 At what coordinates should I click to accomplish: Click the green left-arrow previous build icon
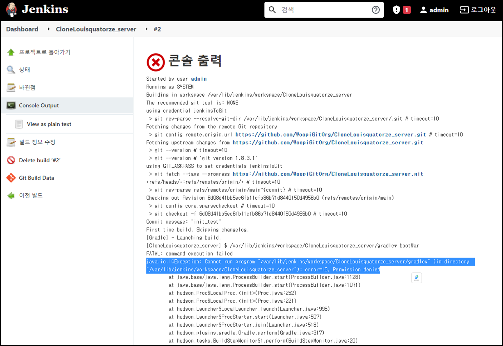point(11,196)
